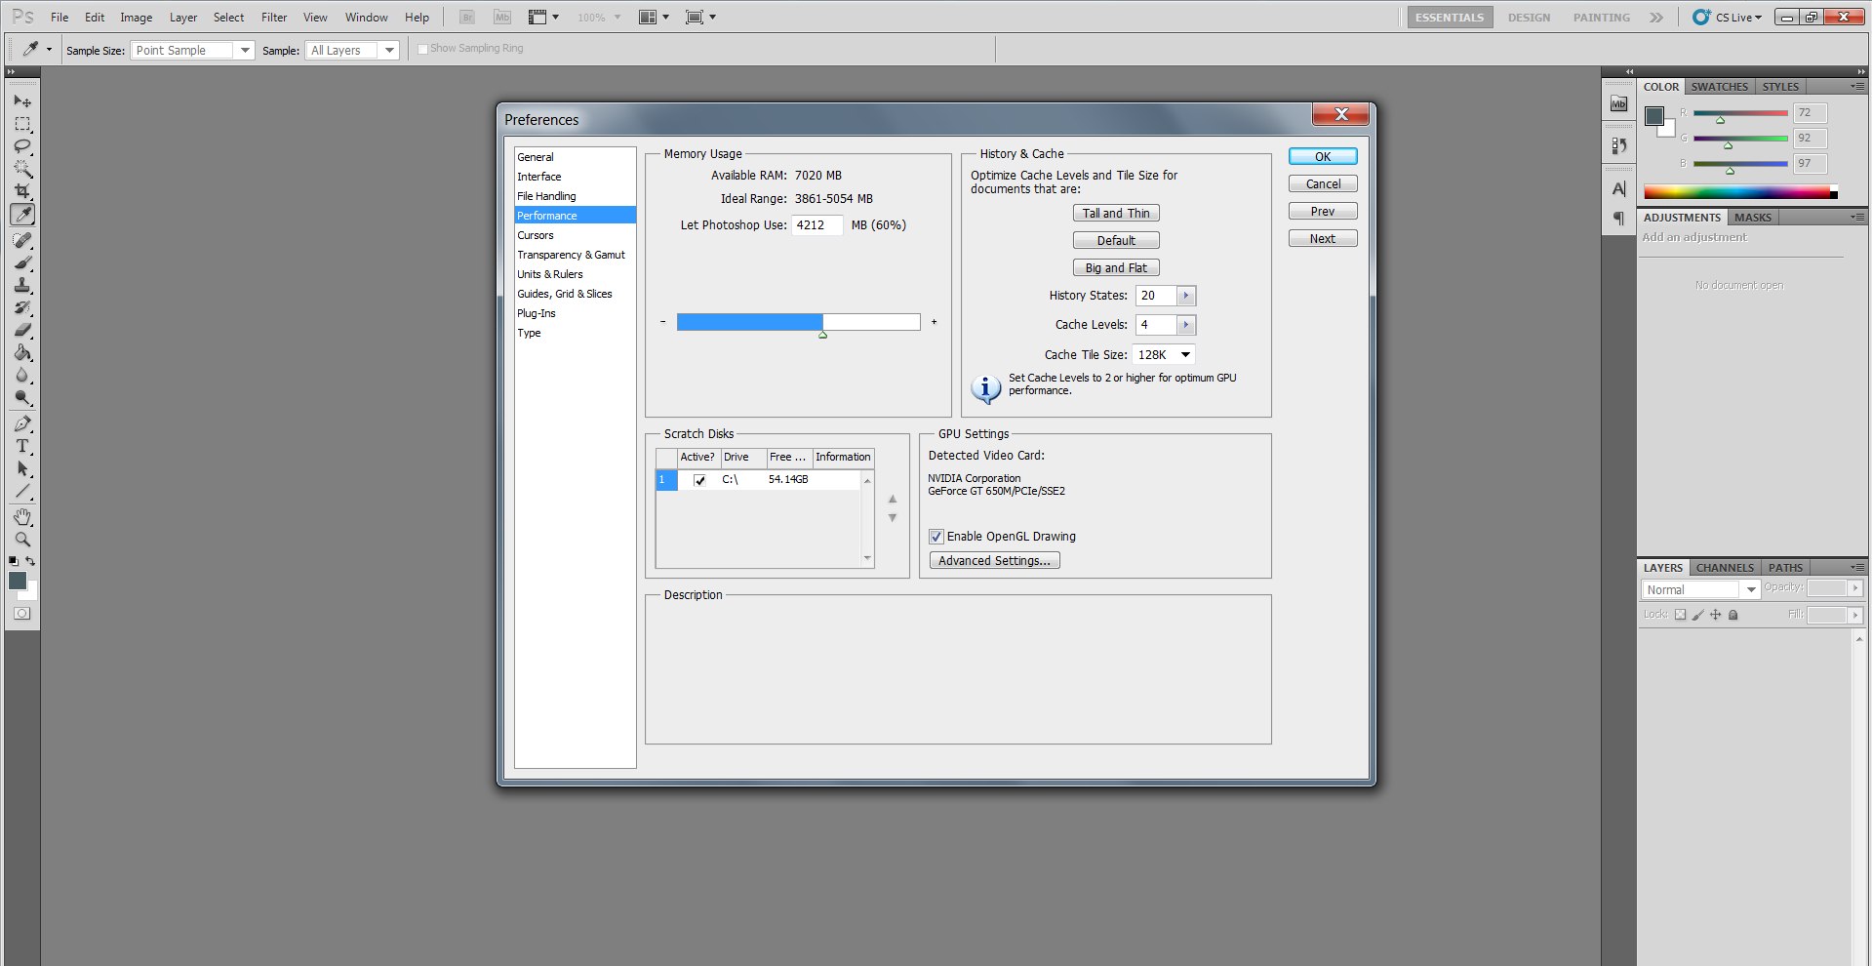Toggle the C:\ scratch disk Active checkbox
1872x966 pixels.
(699, 480)
